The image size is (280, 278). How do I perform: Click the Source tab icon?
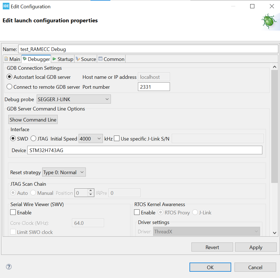coord(78,59)
